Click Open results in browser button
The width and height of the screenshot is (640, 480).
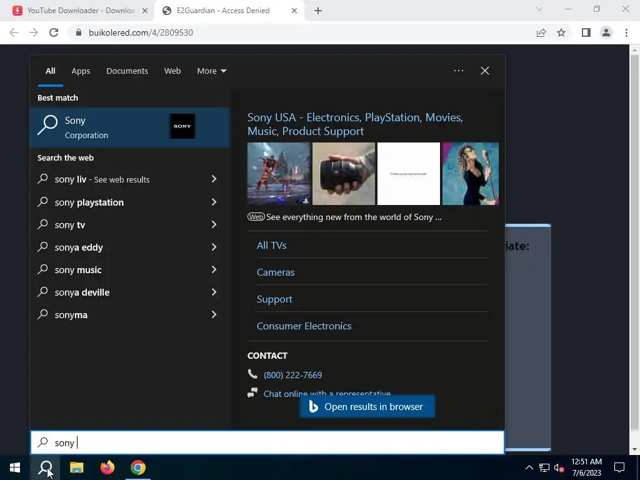pyautogui.click(x=367, y=406)
